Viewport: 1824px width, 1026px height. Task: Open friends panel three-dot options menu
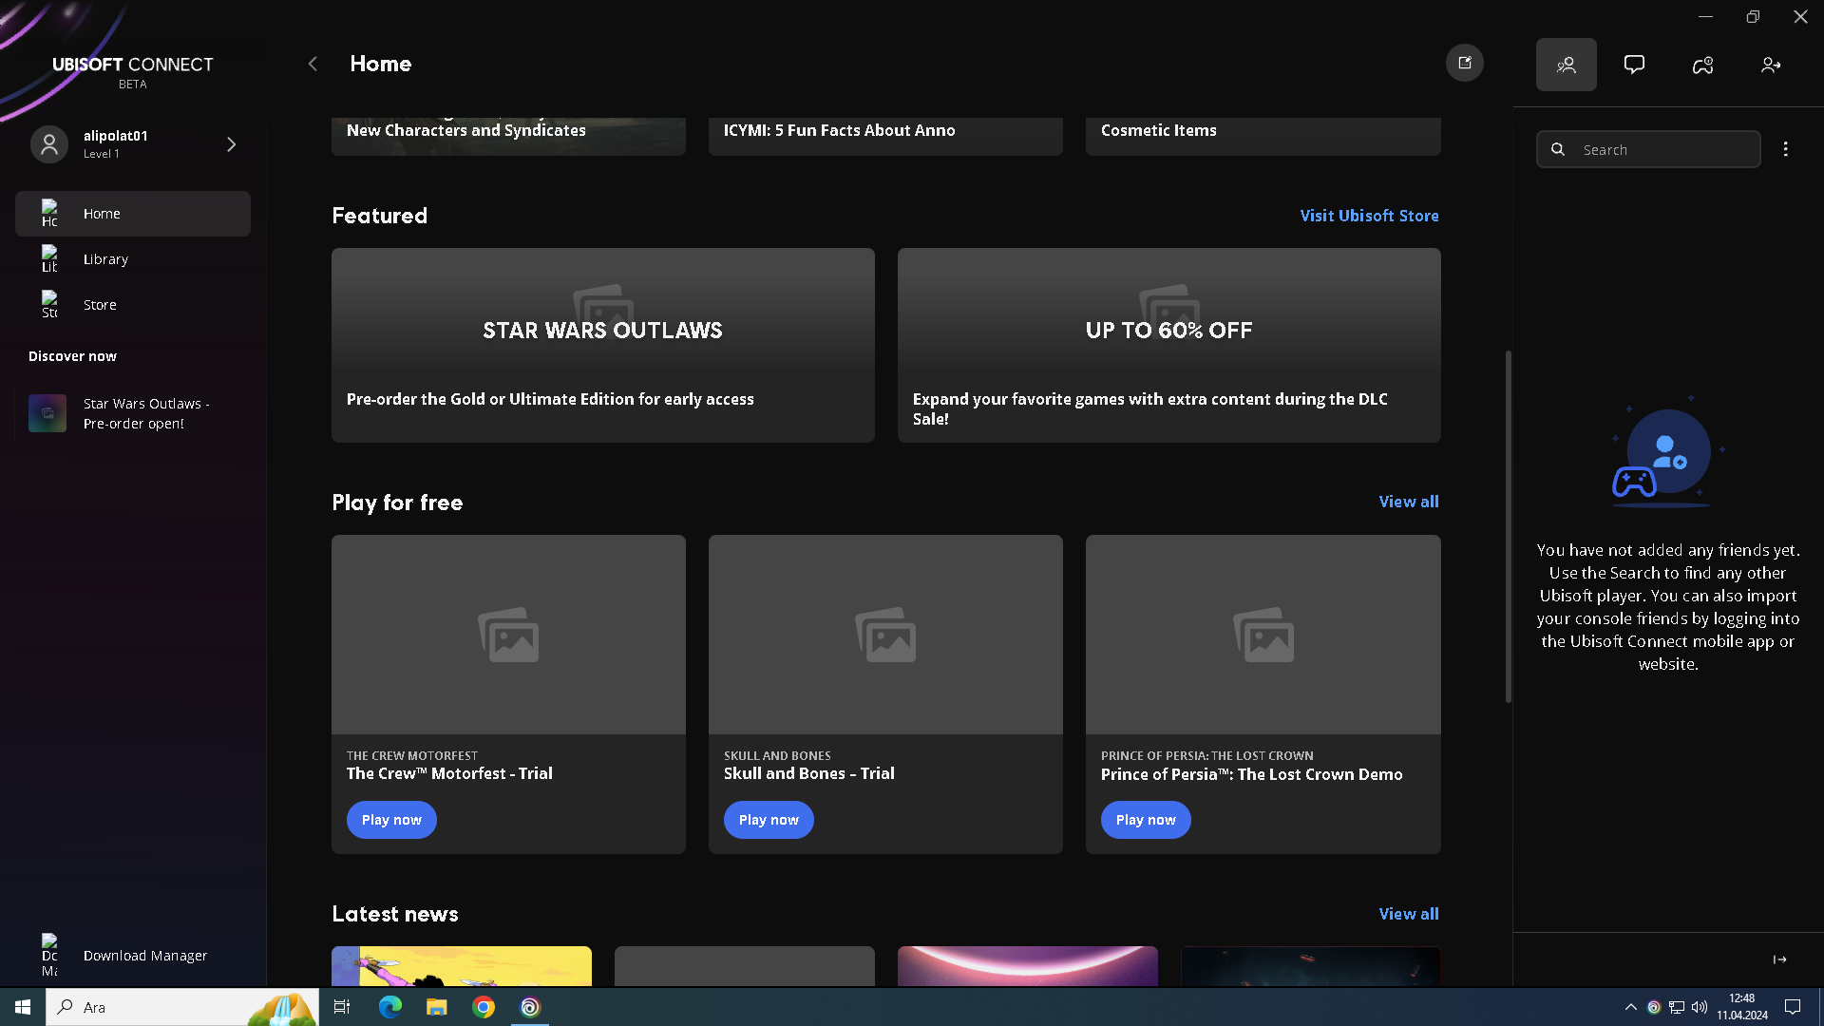point(1785,149)
